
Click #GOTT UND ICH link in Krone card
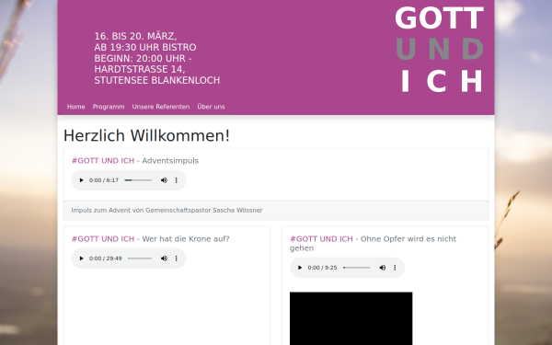[x=103, y=239]
